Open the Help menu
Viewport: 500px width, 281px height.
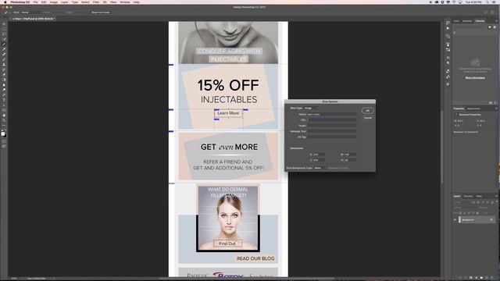137,2
